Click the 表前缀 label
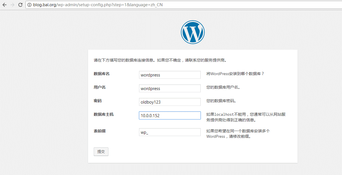The width and height of the screenshot is (342, 175). [x=100, y=131]
